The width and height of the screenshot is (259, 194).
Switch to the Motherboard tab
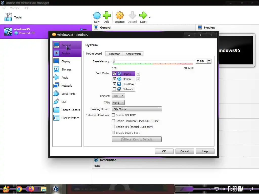[x=94, y=54]
